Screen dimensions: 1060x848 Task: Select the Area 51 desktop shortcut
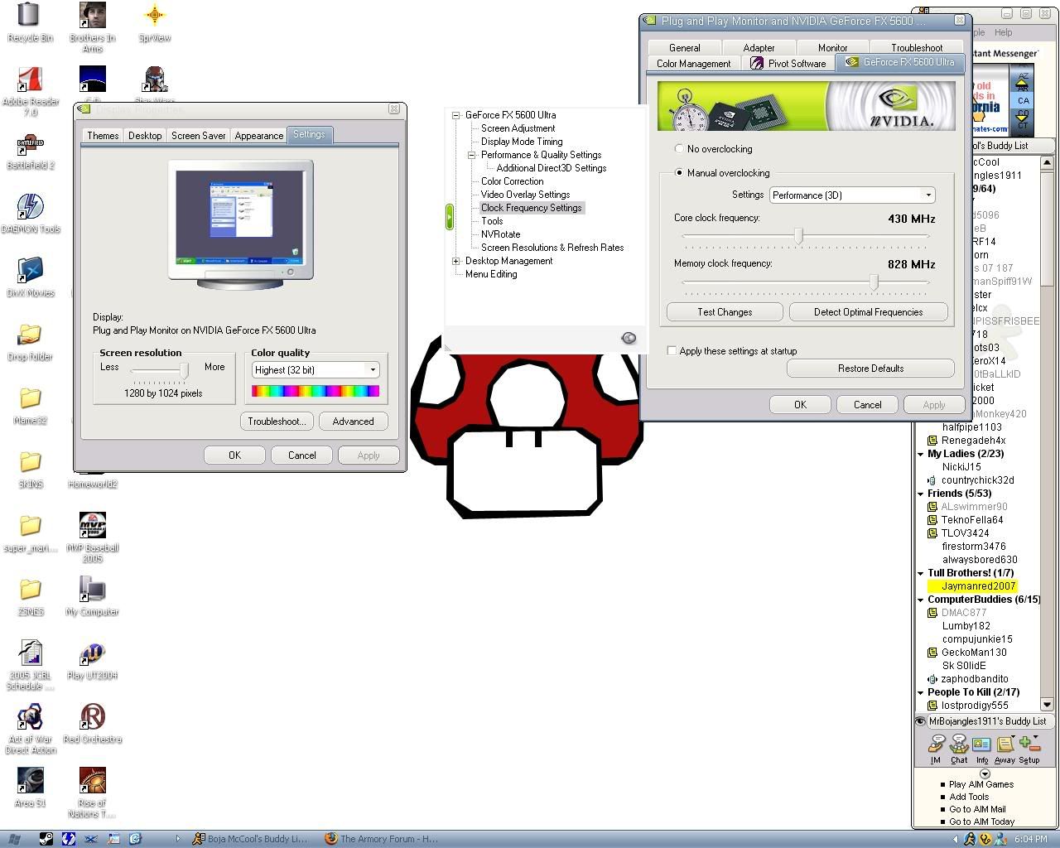[x=30, y=787]
